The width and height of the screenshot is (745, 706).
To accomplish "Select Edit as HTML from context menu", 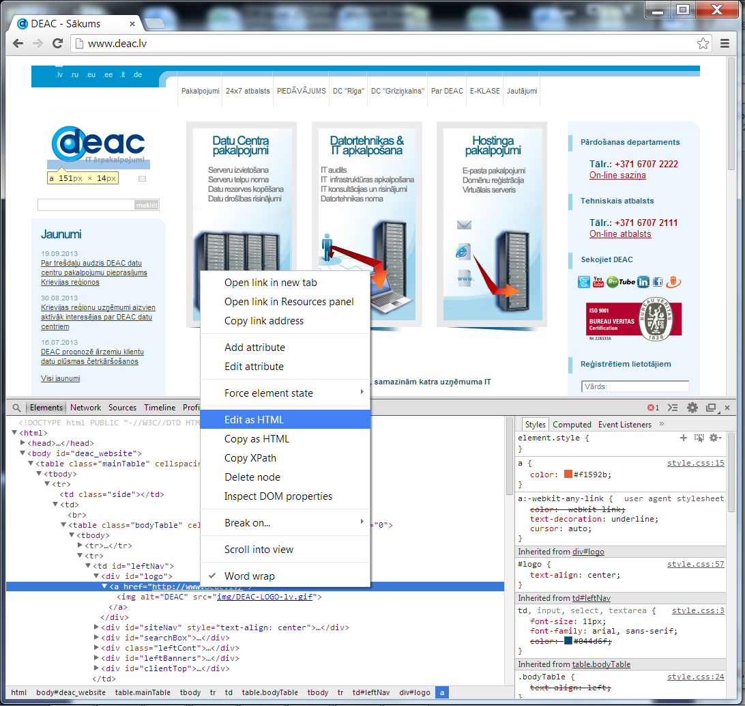I will coord(254,420).
